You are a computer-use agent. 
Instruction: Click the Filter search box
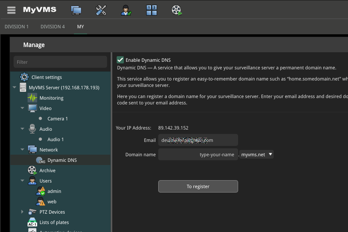click(x=60, y=62)
